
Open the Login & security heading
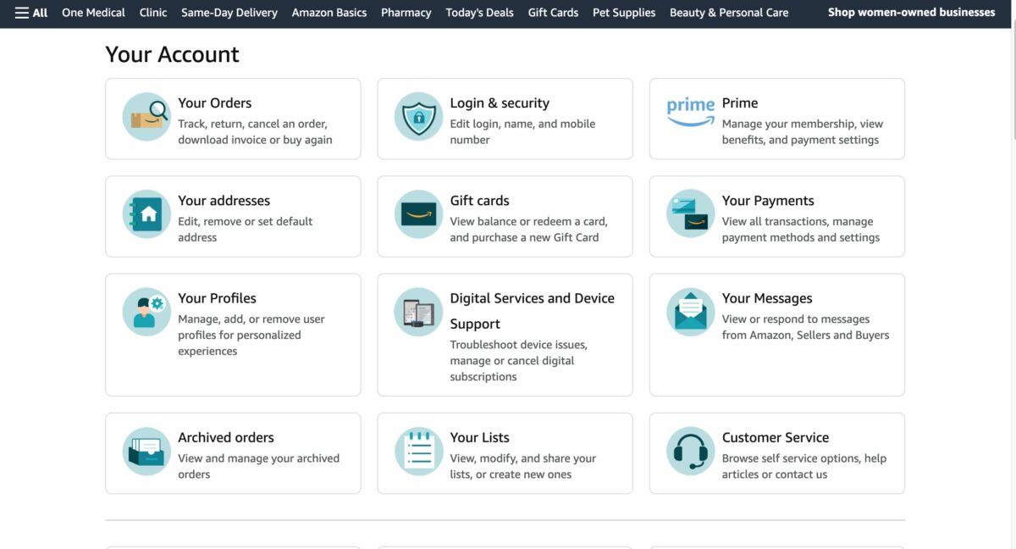[500, 103]
